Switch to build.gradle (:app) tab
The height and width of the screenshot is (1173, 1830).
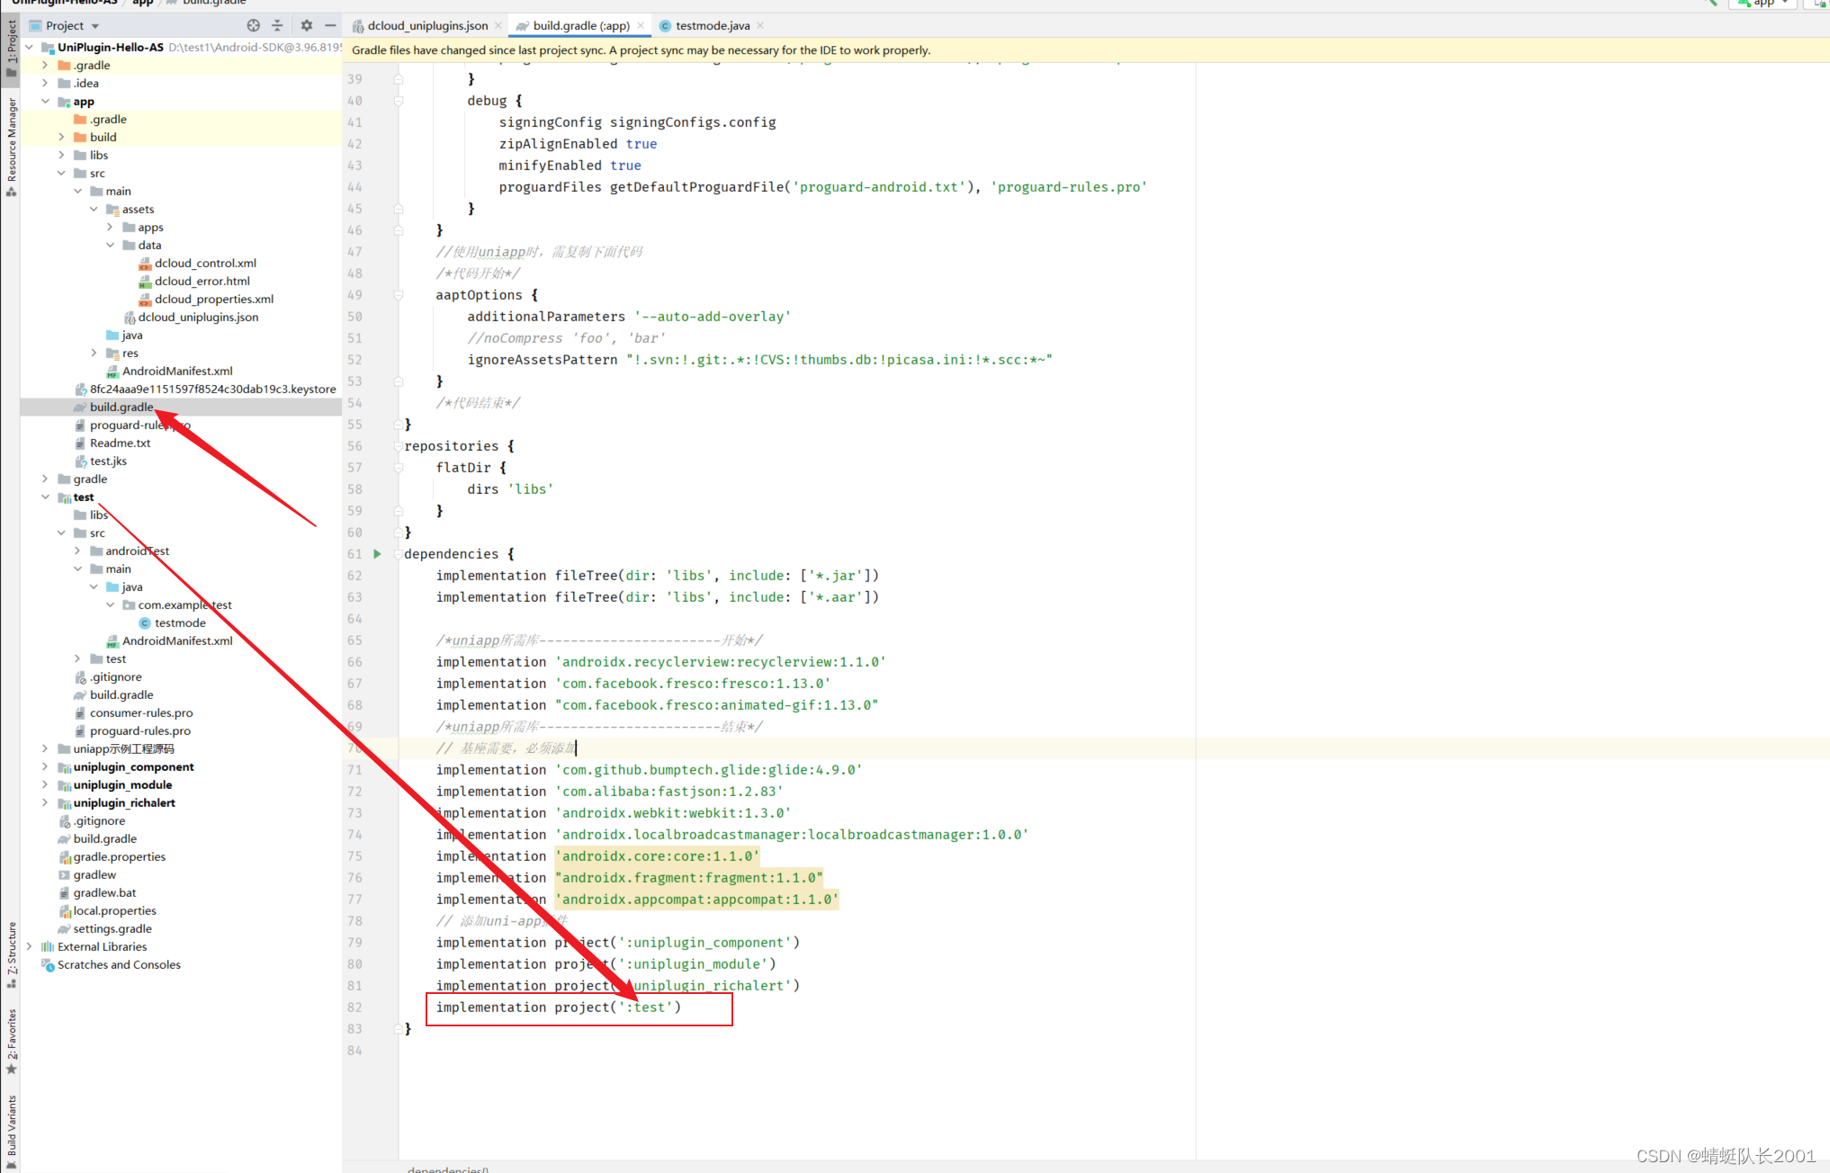pos(580,25)
